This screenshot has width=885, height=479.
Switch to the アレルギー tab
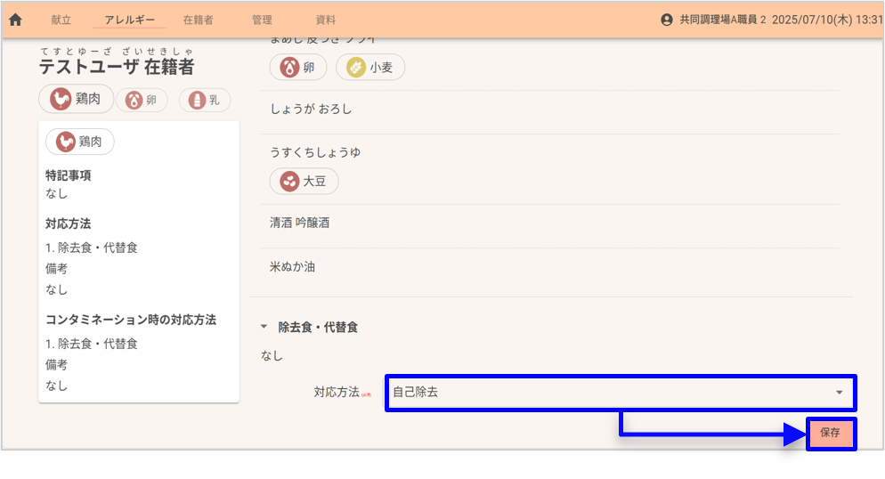[129, 20]
